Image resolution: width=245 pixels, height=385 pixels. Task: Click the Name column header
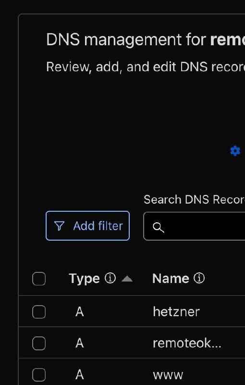pos(171,279)
